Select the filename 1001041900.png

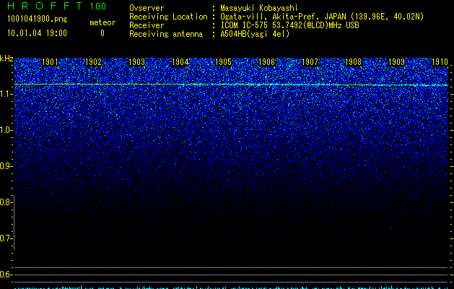(38, 19)
